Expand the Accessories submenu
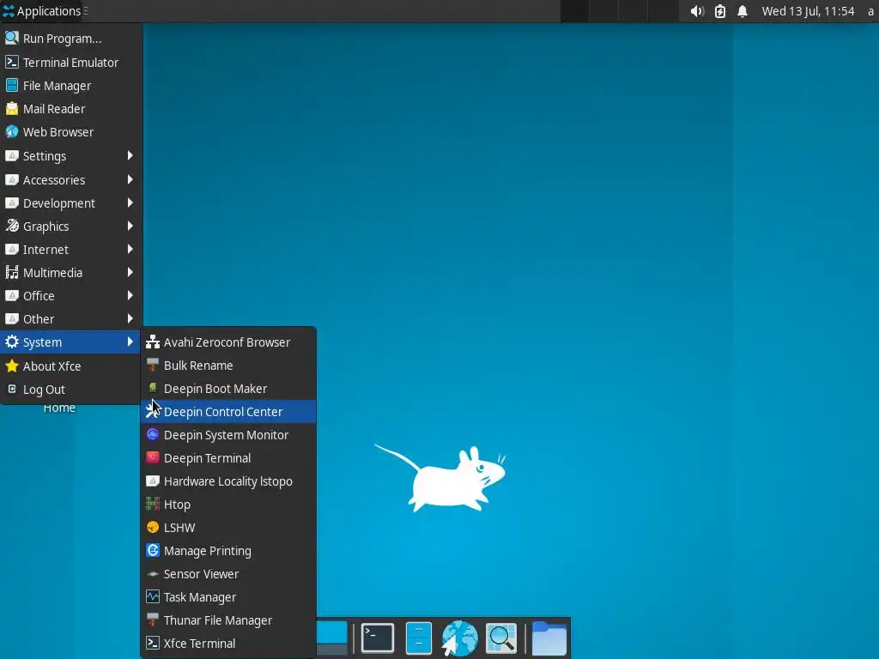The image size is (879, 659). [x=70, y=180]
